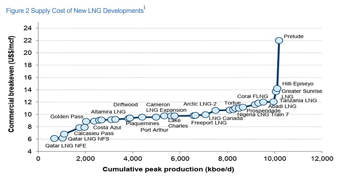The image size is (339, 178).
Task: Click the Cameron LNG Expansion label
Action: pos(166,108)
